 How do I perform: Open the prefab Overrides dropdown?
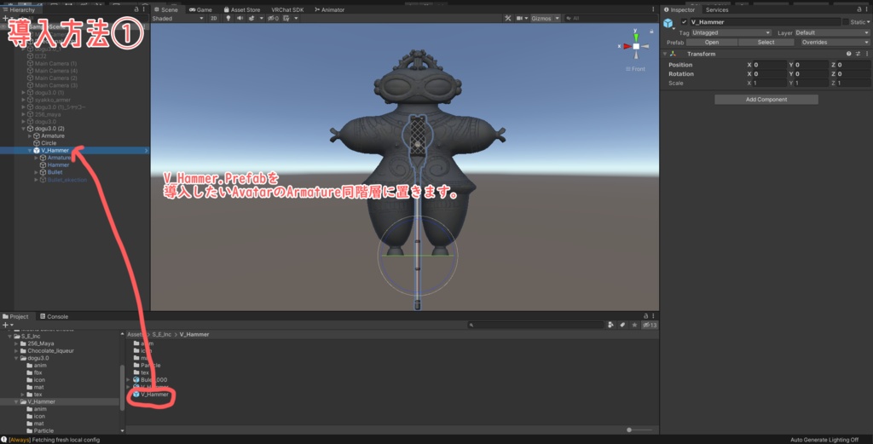tap(835, 43)
